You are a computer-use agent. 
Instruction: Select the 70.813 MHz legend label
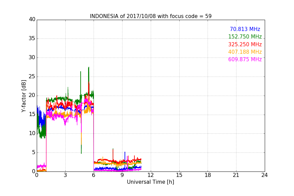245,29
